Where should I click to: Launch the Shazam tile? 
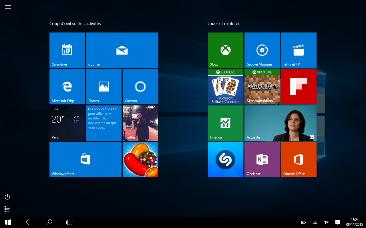[x=226, y=160]
